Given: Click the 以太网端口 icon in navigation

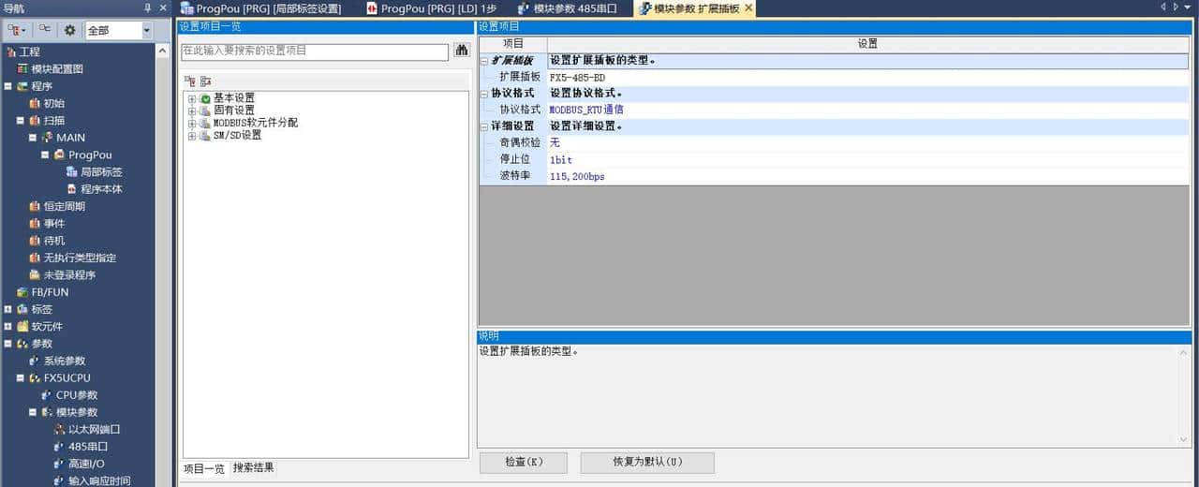Looking at the screenshot, I should click(60, 429).
